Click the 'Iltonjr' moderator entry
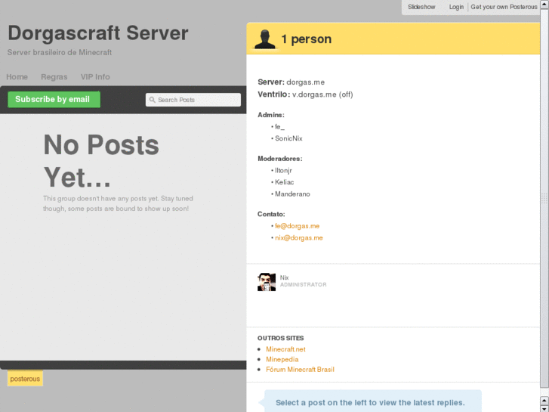The width and height of the screenshot is (549, 412). (x=283, y=171)
